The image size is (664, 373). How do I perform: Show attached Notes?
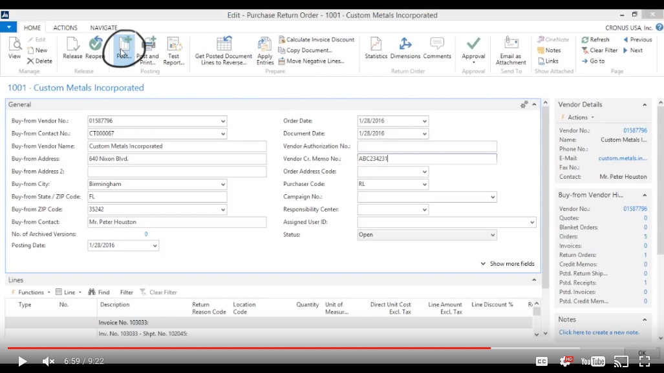pos(550,50)
